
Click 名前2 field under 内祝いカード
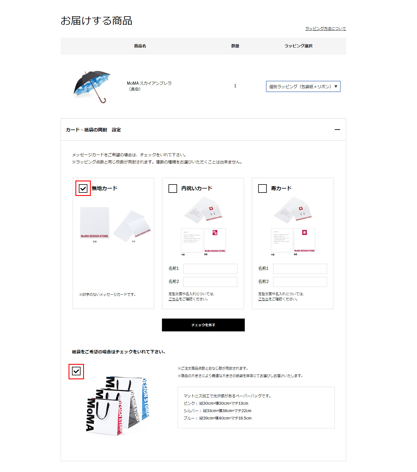[x=210, y=282]
